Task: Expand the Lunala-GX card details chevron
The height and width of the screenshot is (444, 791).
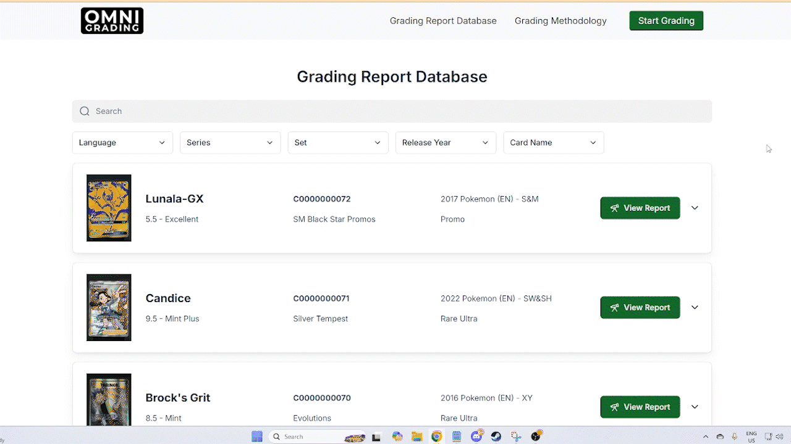Action: pyautogui.click(x=695, y=208)
